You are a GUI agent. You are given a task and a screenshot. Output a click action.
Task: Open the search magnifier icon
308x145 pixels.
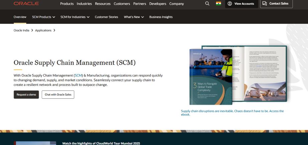(x=207, y=4)
